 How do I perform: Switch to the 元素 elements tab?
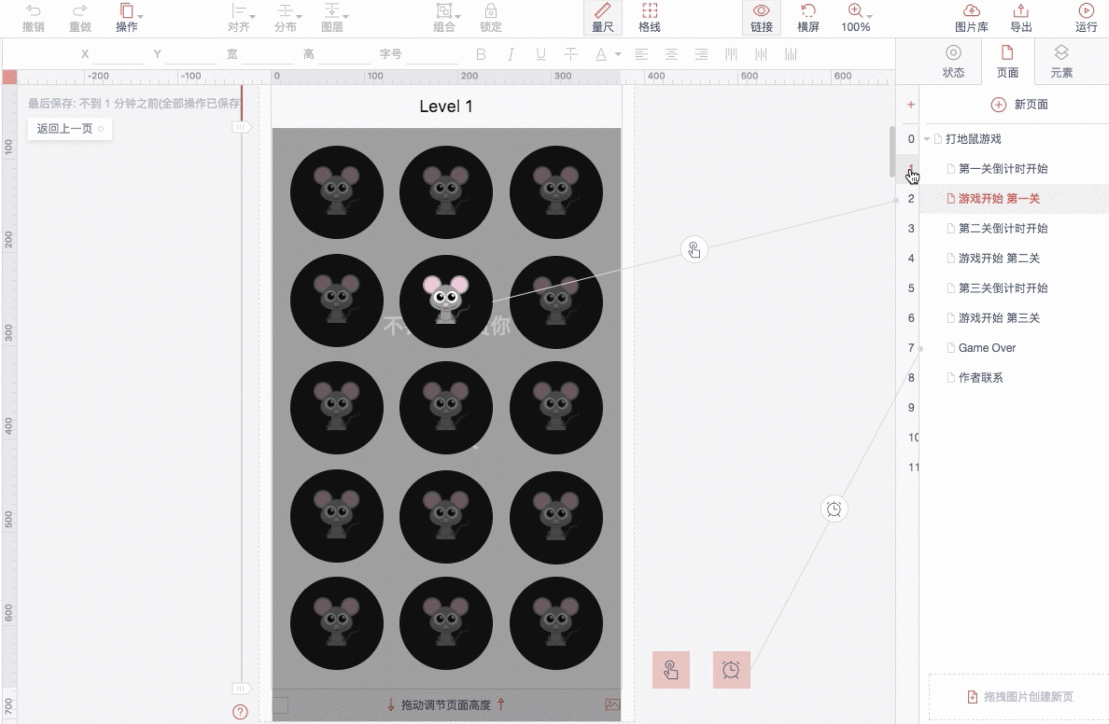tap(1061, 61)
